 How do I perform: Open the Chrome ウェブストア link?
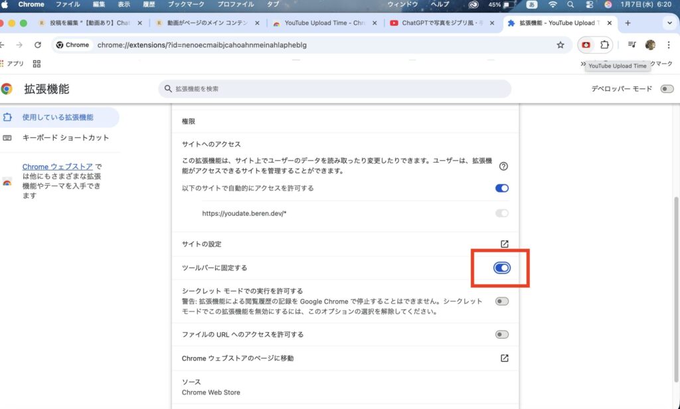(x=58, y=167)
